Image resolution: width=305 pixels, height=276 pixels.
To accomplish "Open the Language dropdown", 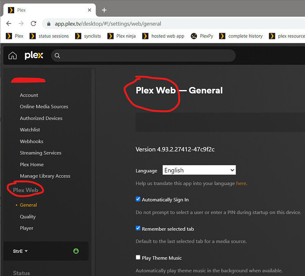I will coord(199,170).
